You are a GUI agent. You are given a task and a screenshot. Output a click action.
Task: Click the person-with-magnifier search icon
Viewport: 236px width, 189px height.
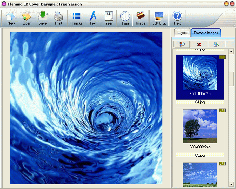point(182,44)
